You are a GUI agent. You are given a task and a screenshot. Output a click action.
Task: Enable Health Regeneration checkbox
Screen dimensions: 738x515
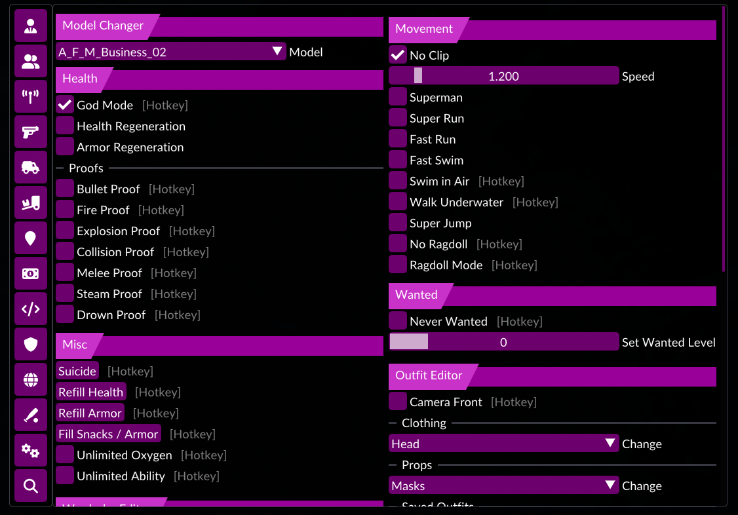65,126
